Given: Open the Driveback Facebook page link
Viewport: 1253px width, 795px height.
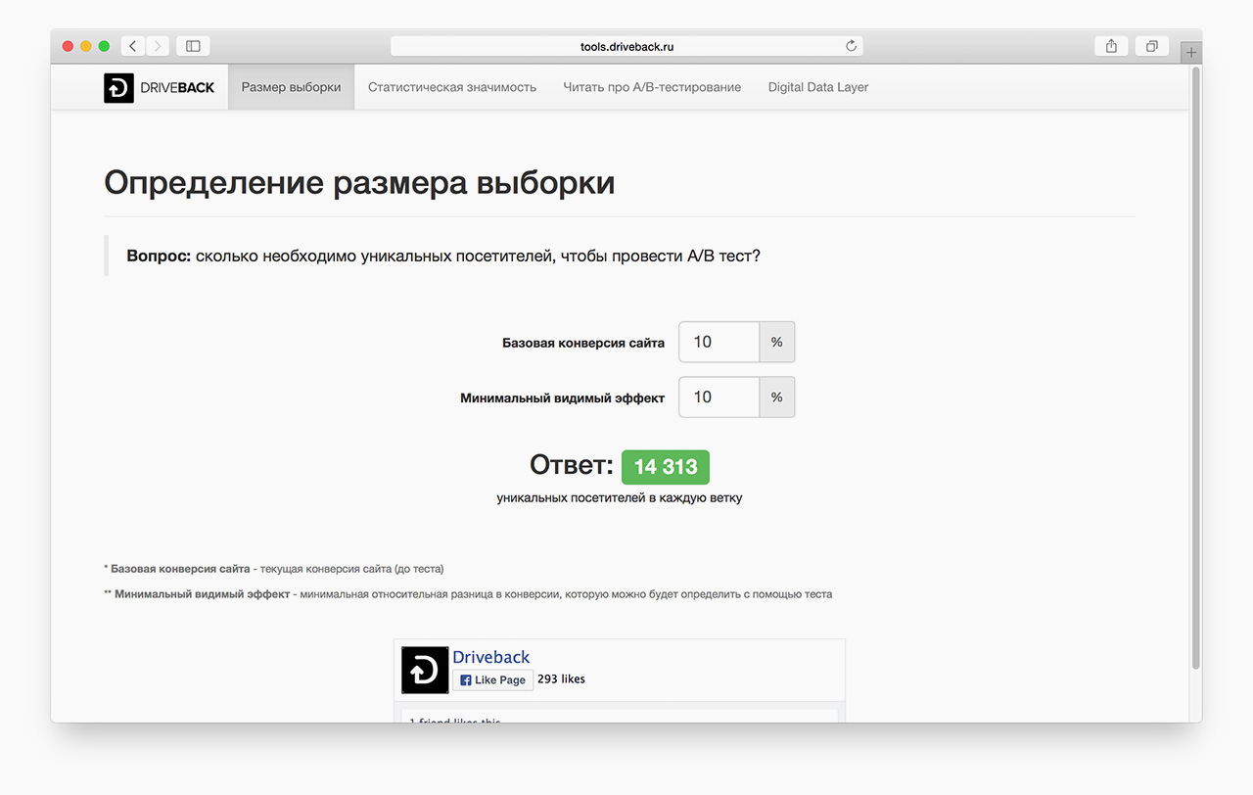Looking at the screenshot, I should pos(490,657).
